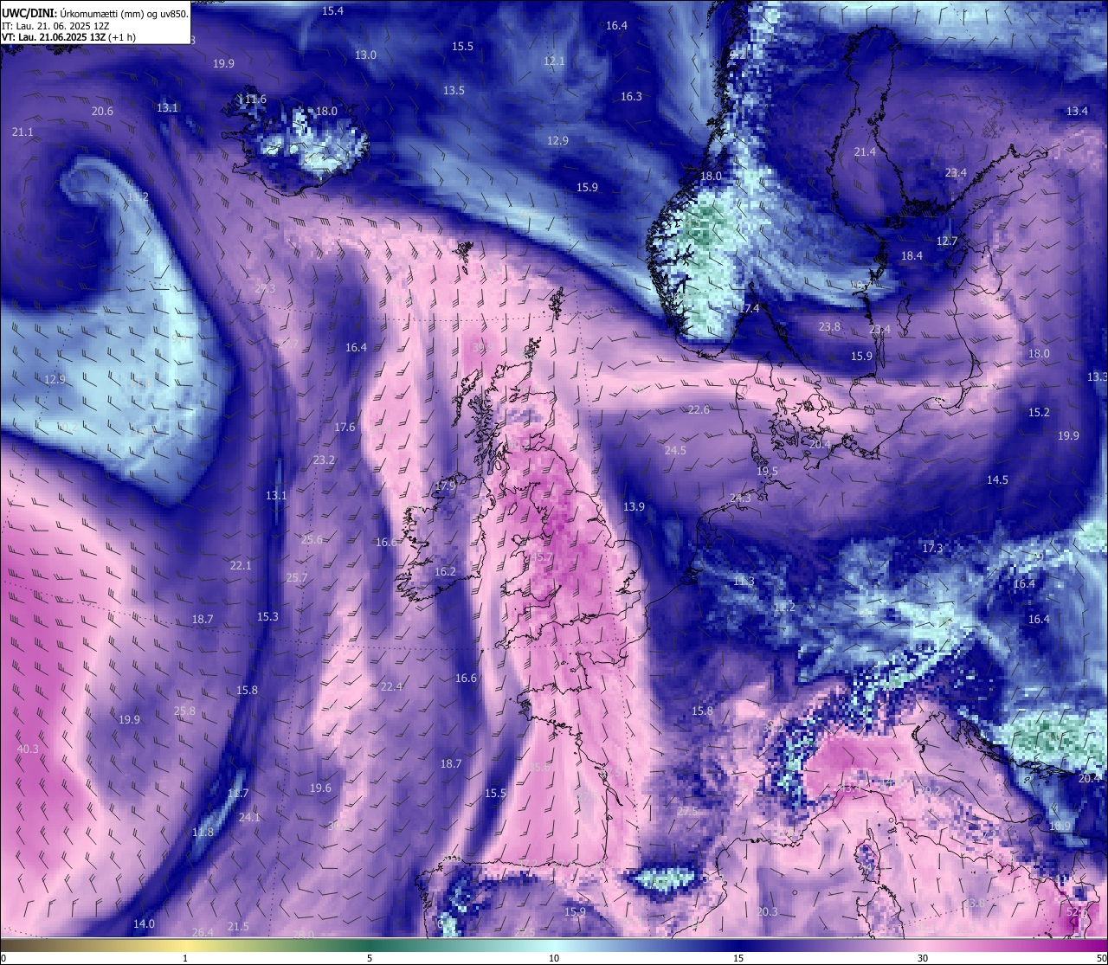Click the 13.5 value label
Viewport: 1108px width, 965px height.
point(454,90)
